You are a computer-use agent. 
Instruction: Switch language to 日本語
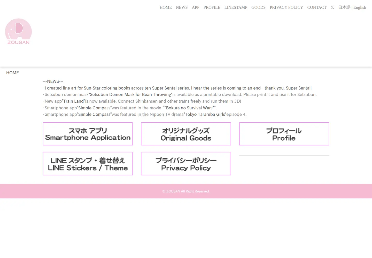click(344, 7)
